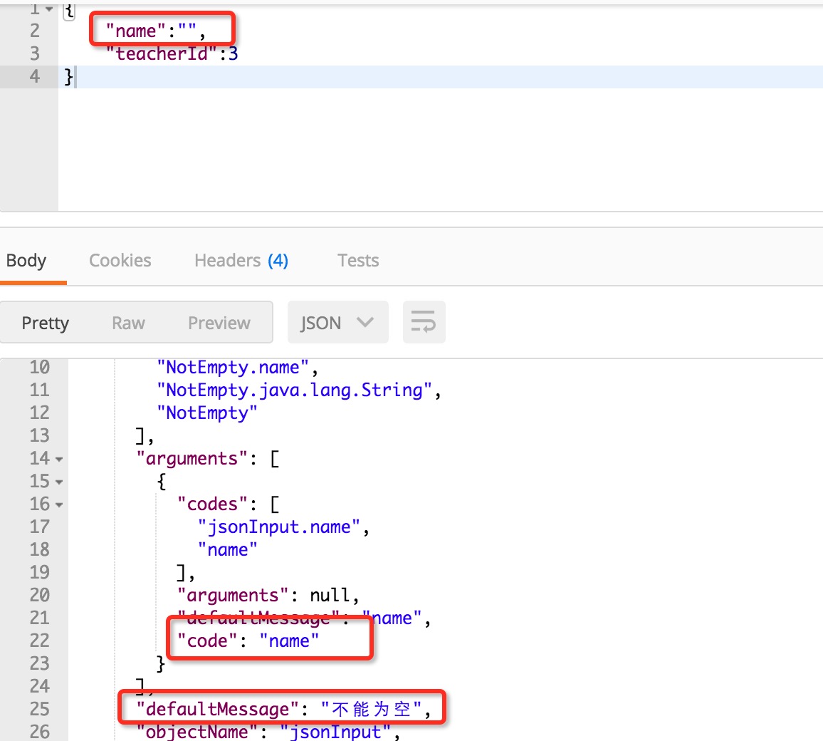Click the "NotEmpty" string on line 12
Screen dimensions: 823x741
206,413
